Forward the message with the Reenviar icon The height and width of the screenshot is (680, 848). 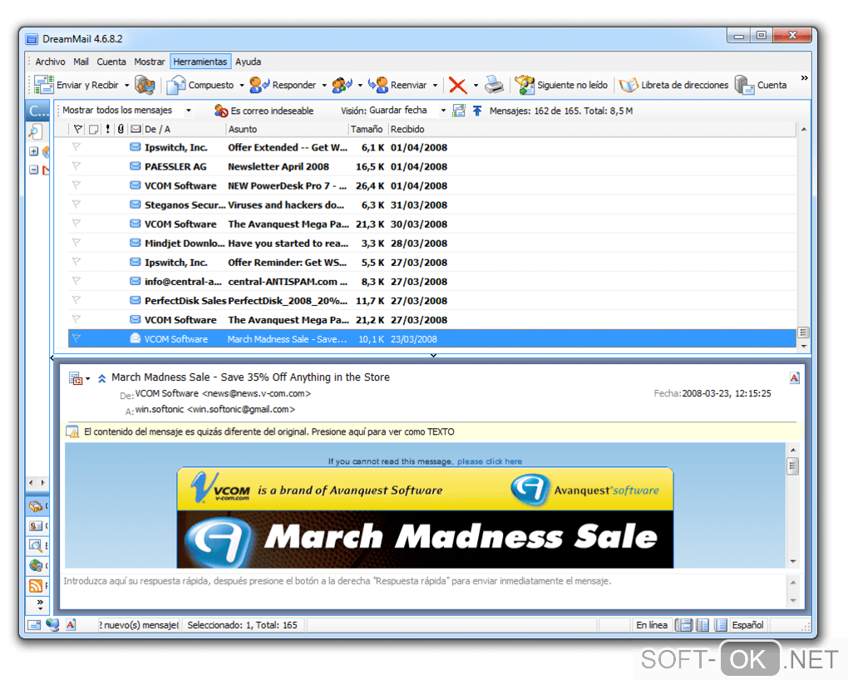[378, 85]
